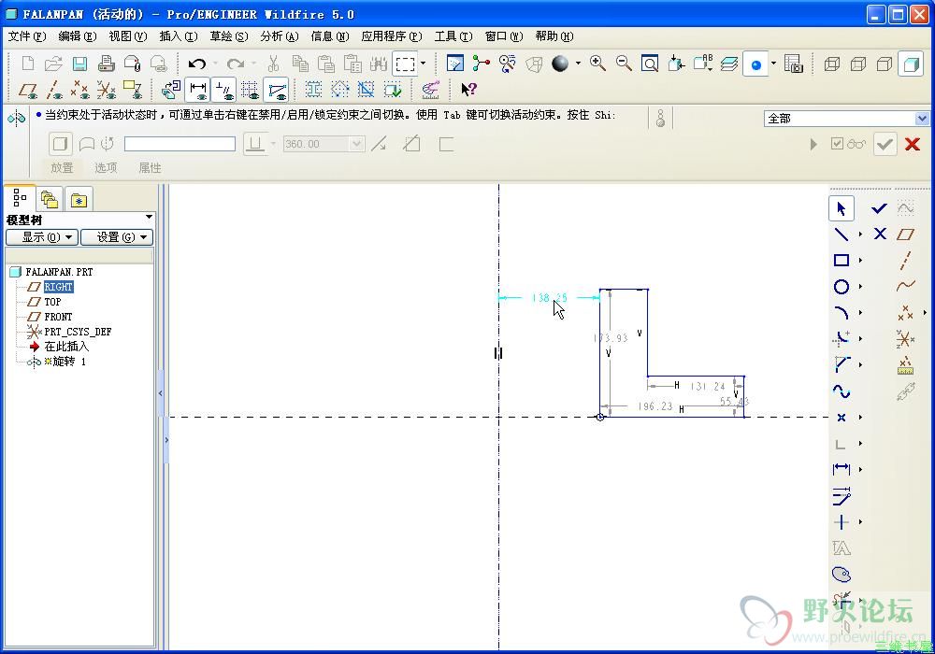Image resolution: width=935 pixels, height=654 pixels.
Task: Open the 分析(A) menu
Action: pyautogui.click(x=280, y=36)
